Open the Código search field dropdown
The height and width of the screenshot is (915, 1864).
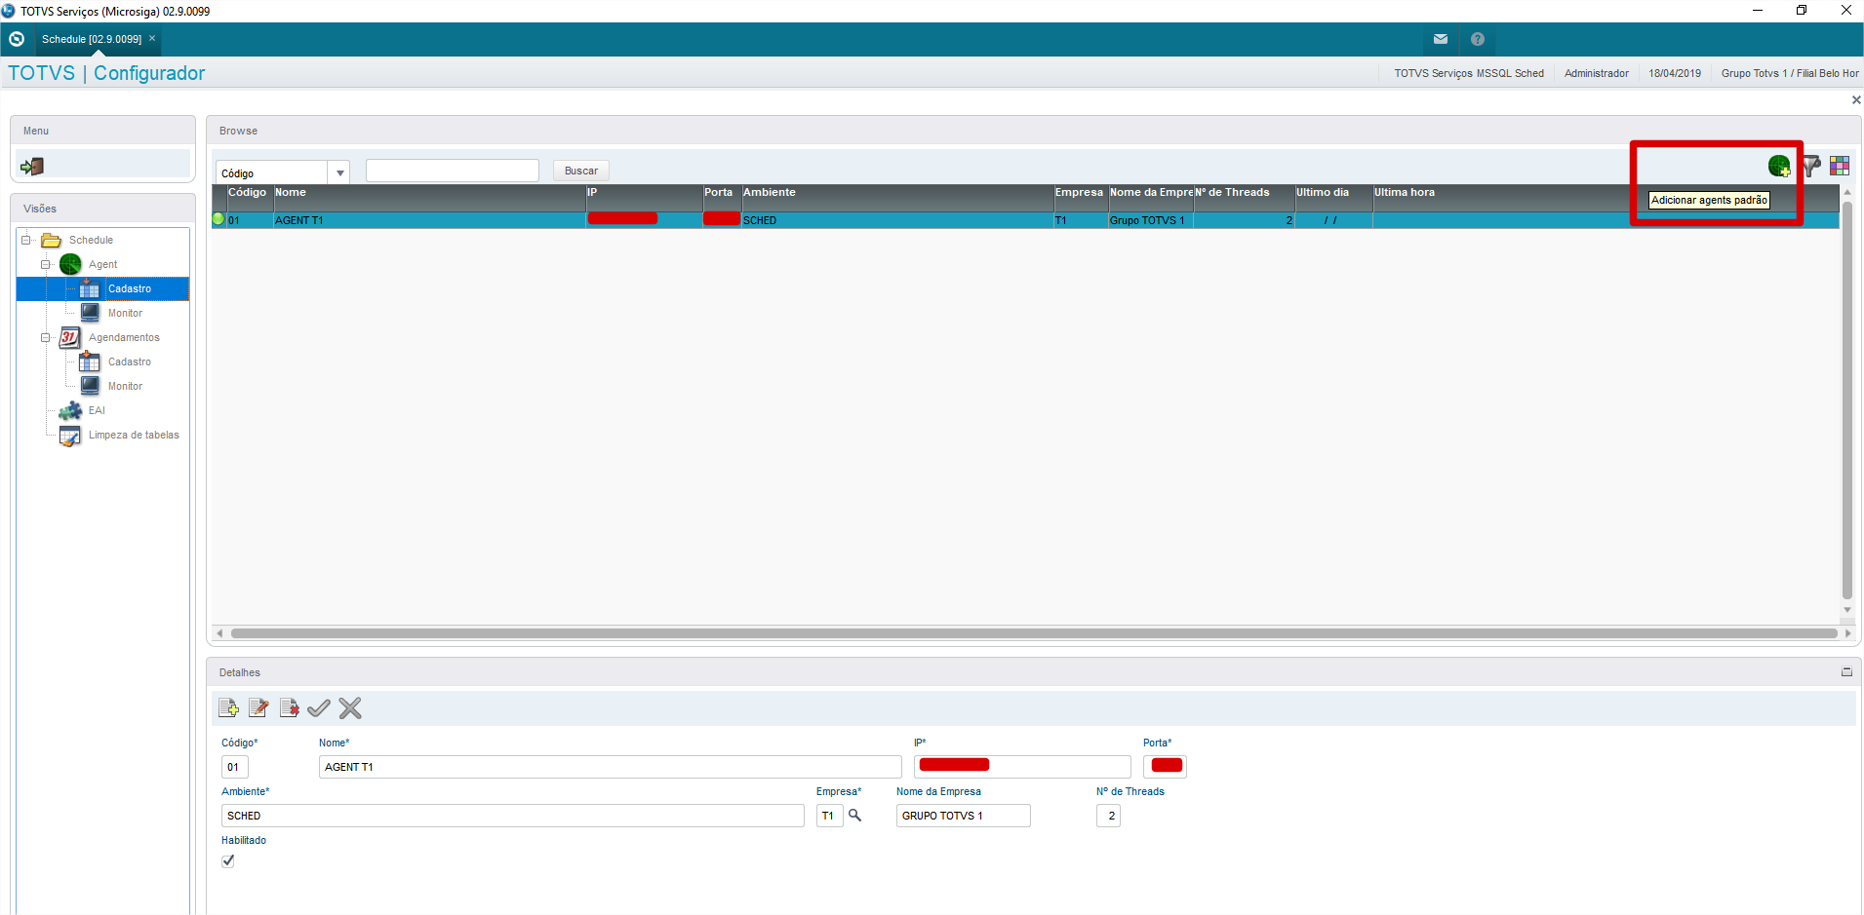click(x=339, y=172)
